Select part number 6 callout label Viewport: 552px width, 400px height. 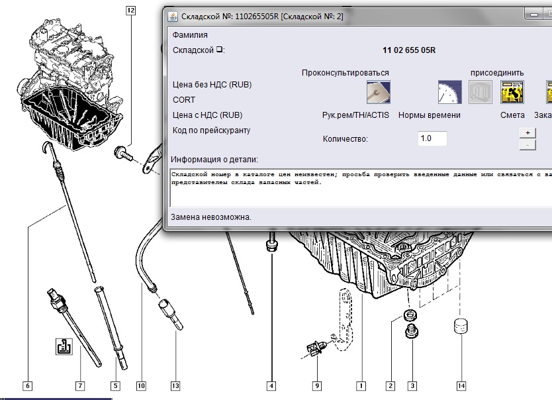pos(27,385)
